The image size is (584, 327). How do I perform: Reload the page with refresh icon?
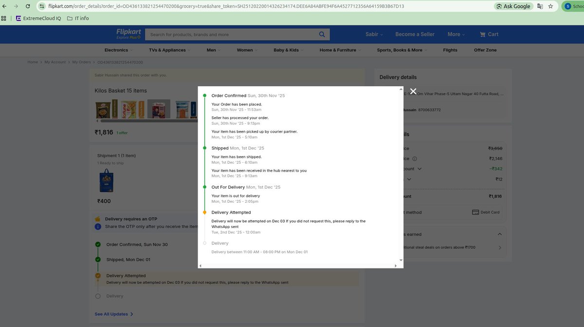coord(27,6)
